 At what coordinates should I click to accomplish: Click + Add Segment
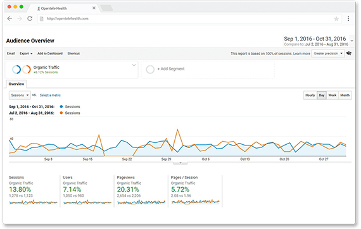(x=171, y=69)
